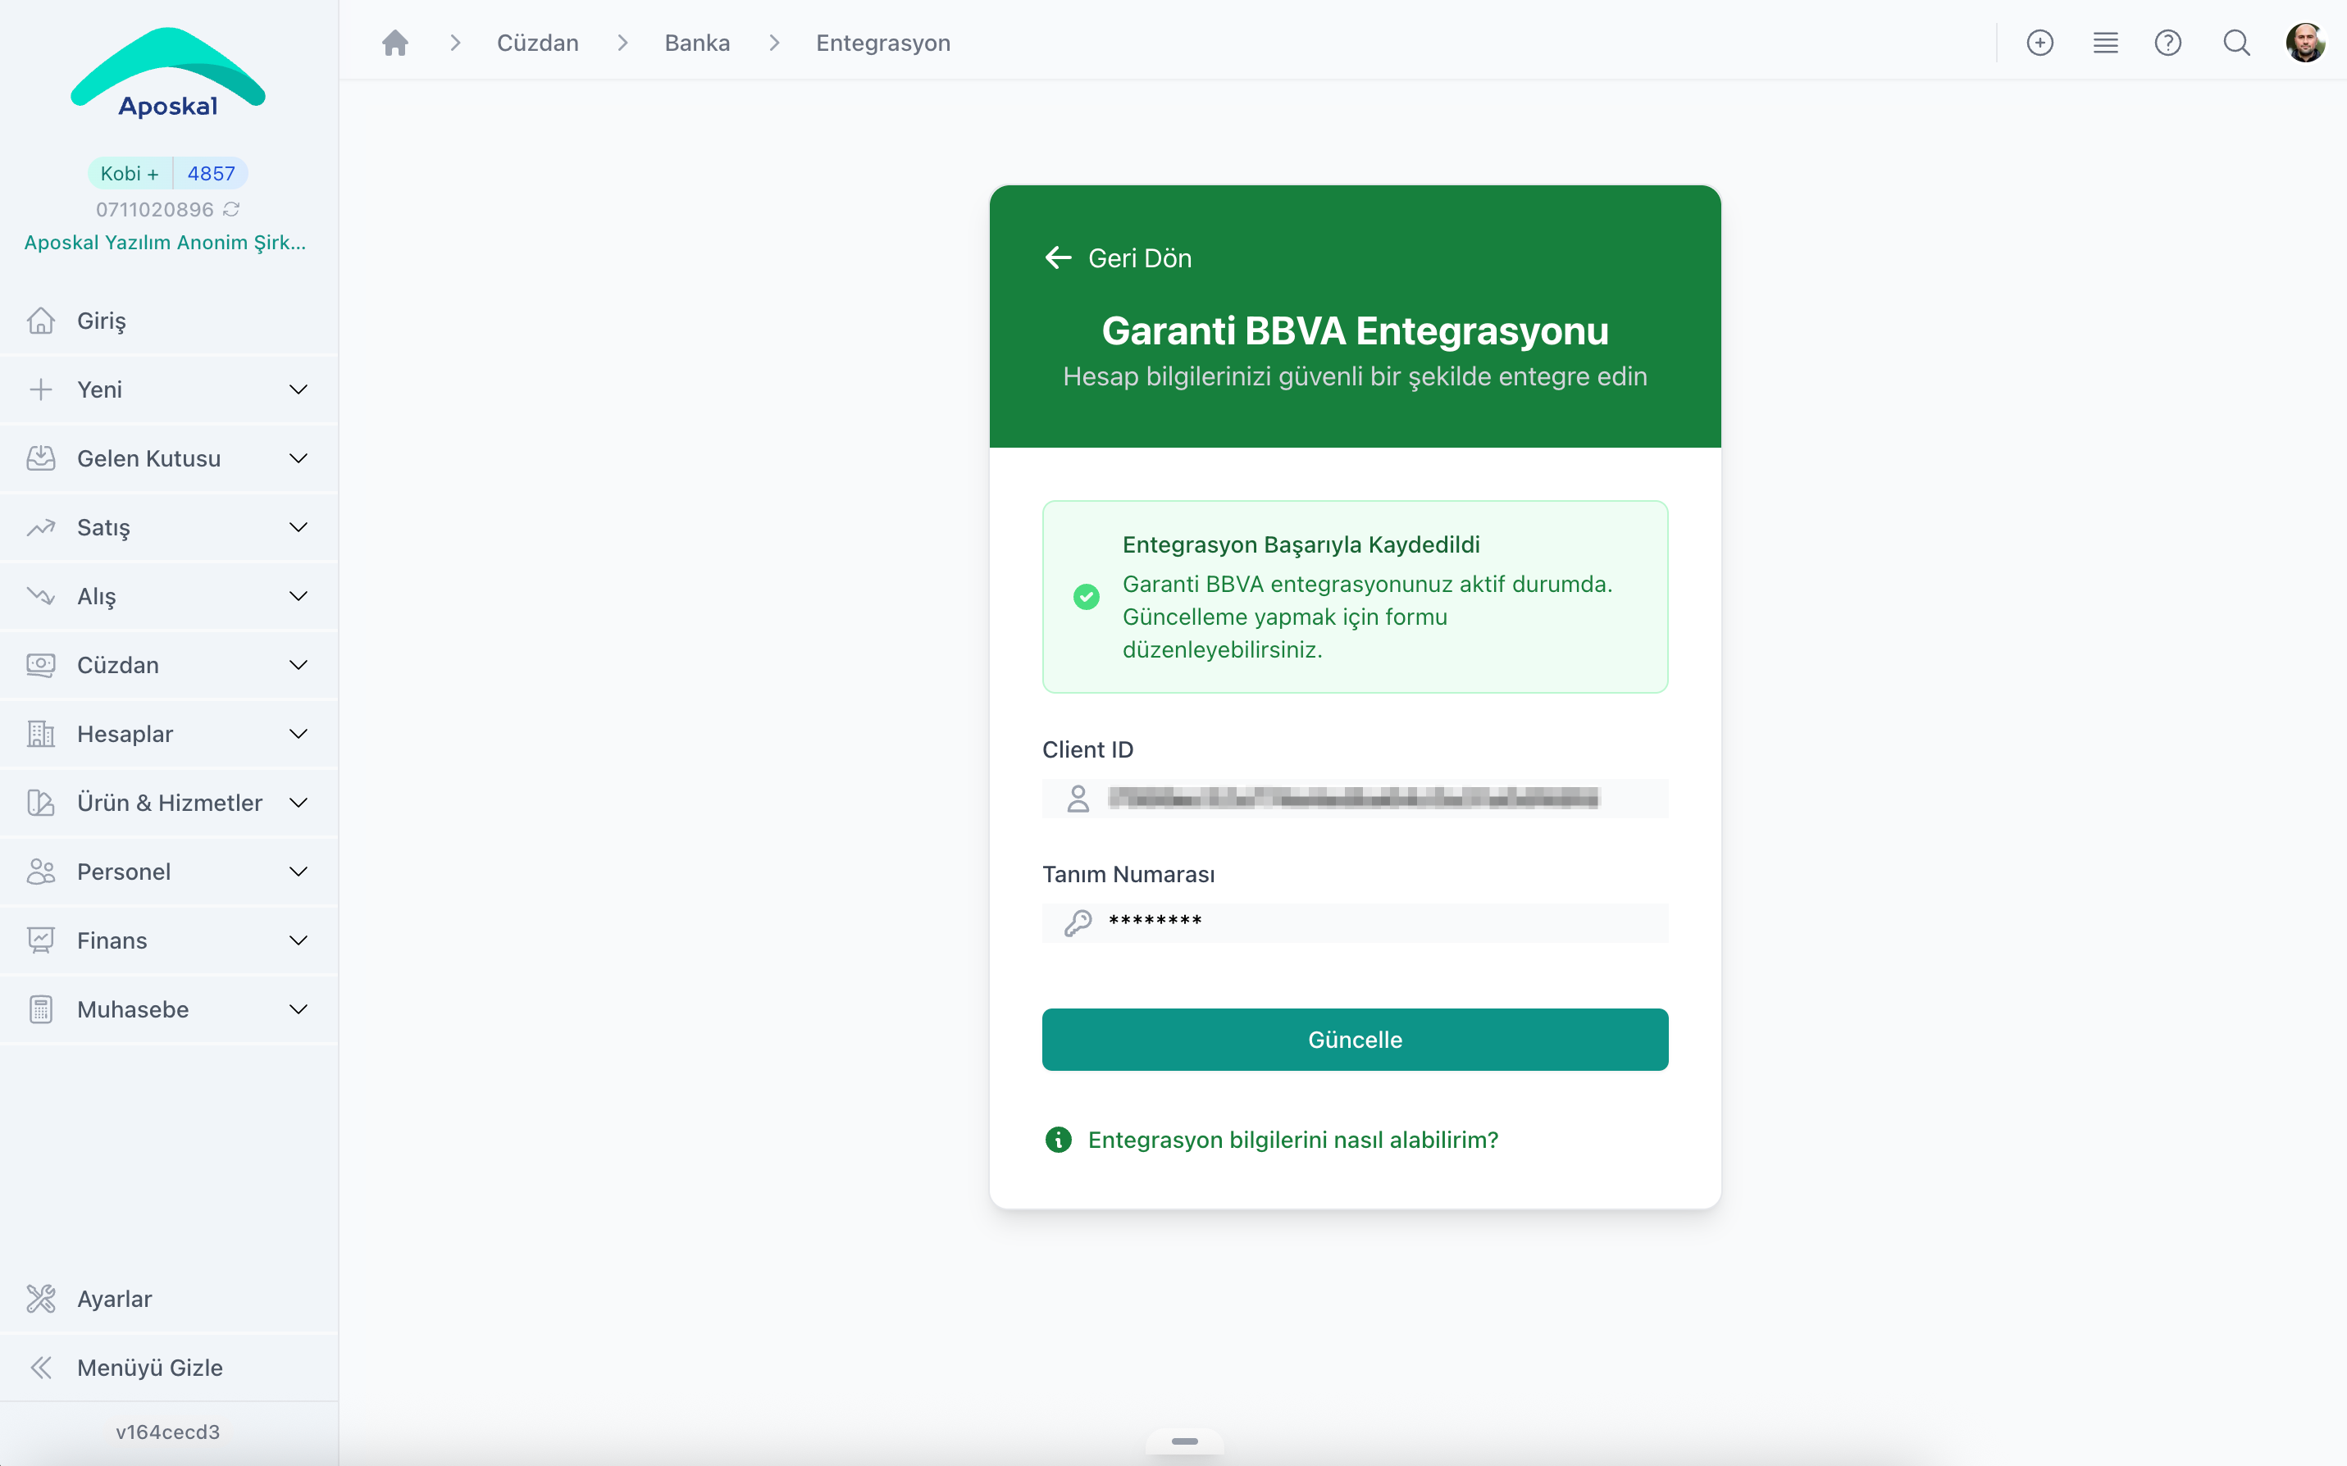Expand the Finans chevron

pos(299,940)
